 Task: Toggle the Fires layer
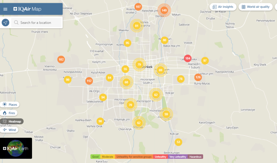9,113
